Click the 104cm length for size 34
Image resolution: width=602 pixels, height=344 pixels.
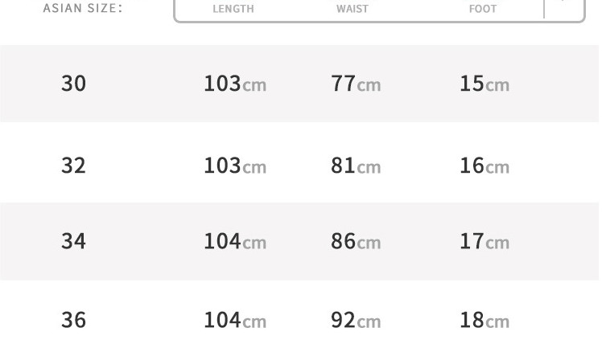tap(234, 241)
